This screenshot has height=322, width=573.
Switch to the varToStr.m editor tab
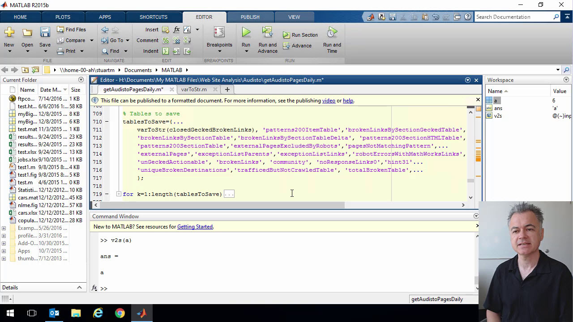[x=194, y=89]
